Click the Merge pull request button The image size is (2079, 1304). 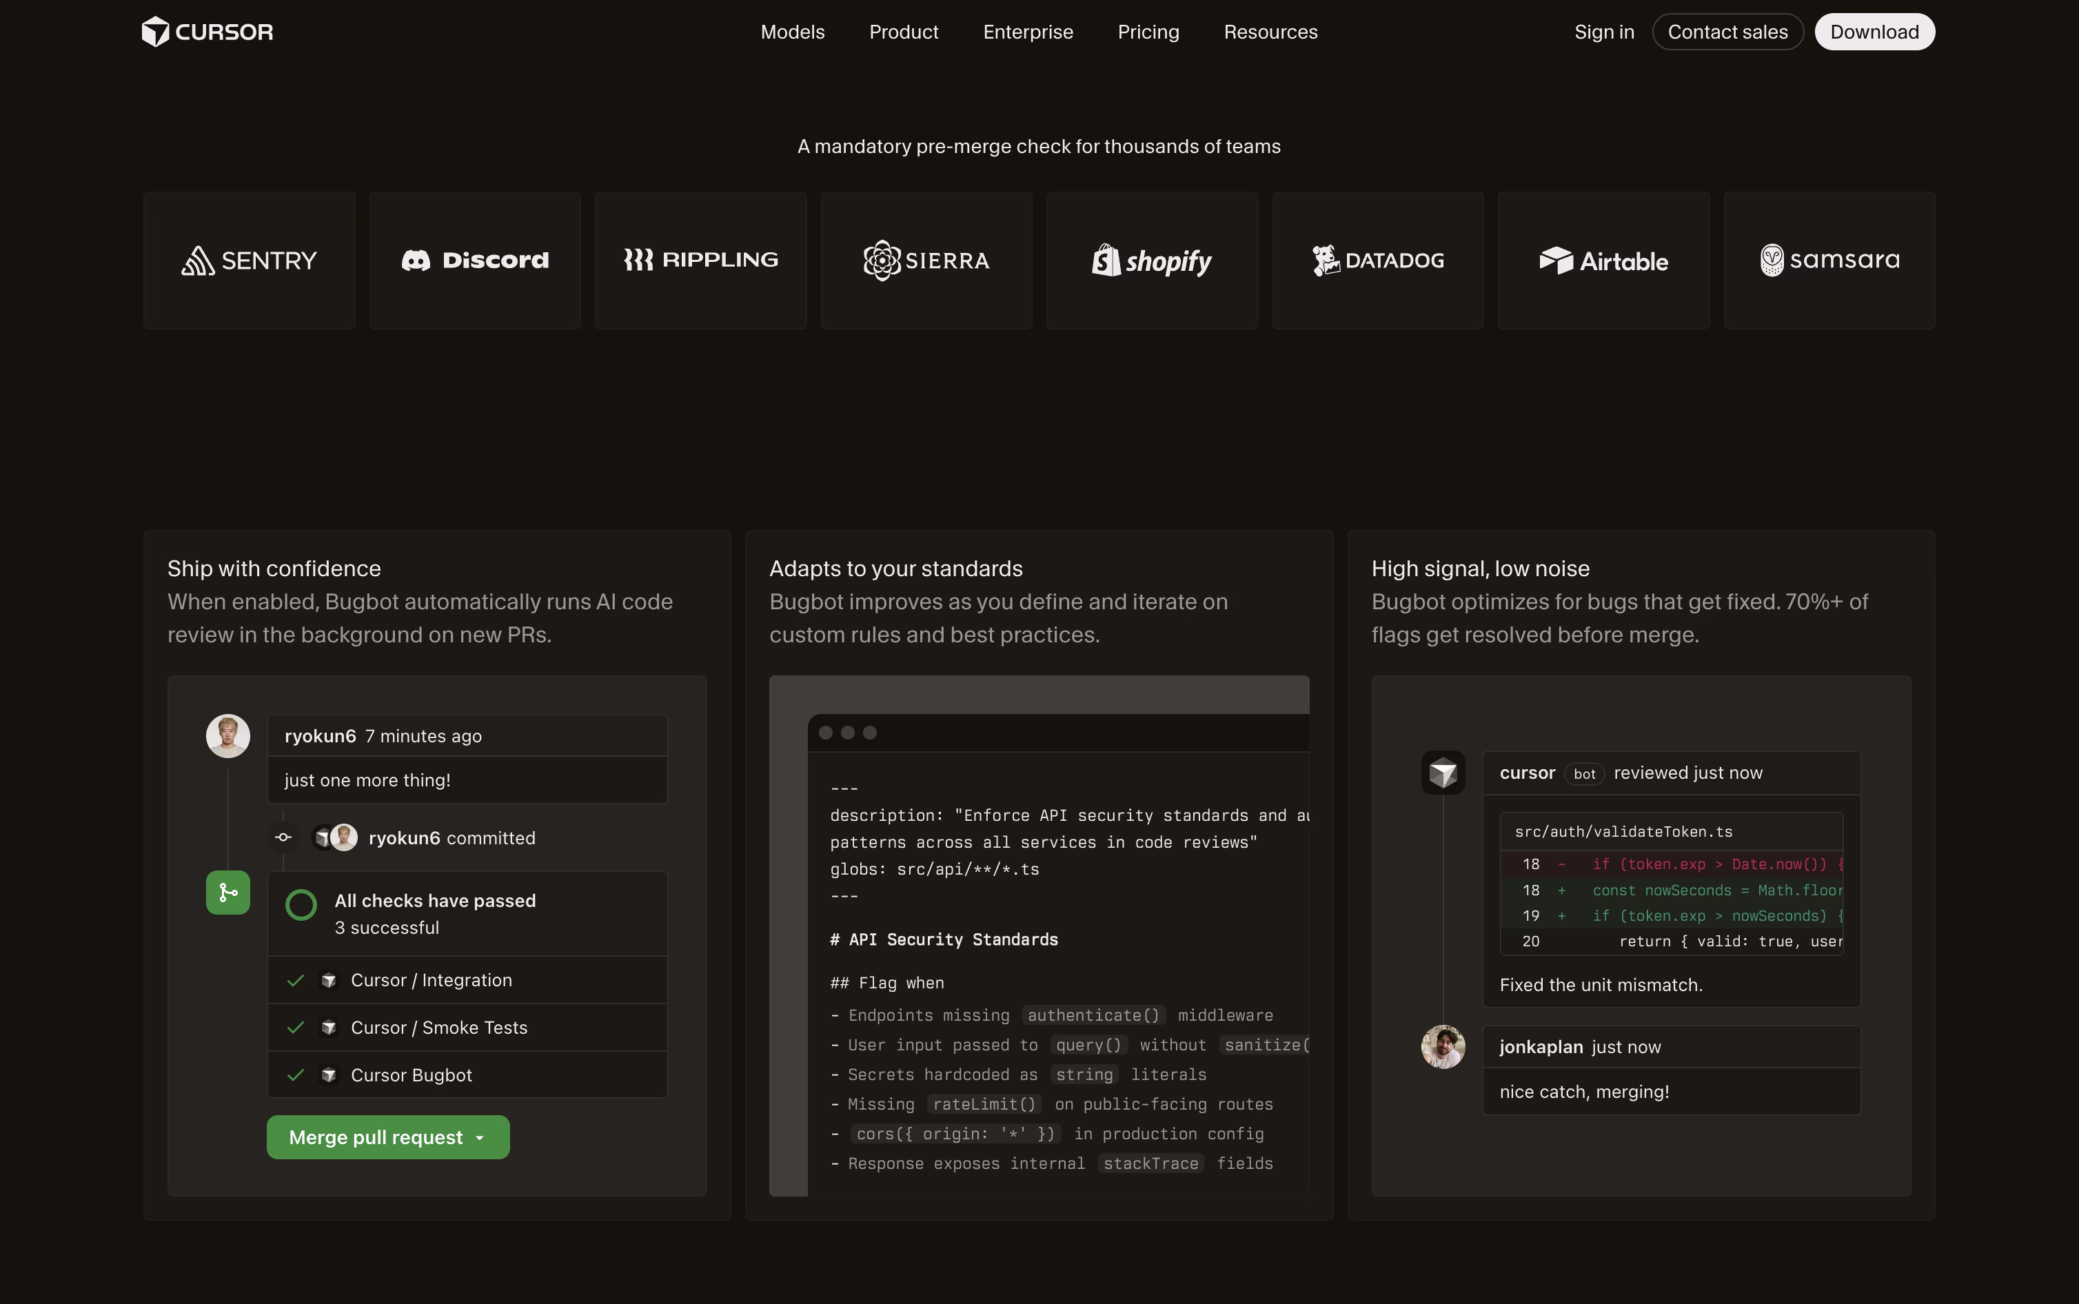click(388, 1137)
